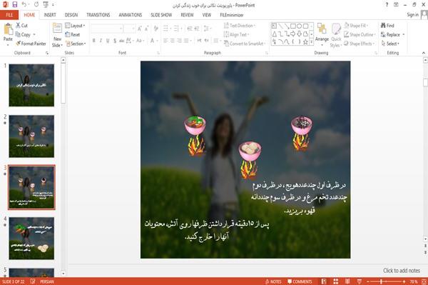
Task: Click the Save icon in quick access toolbar
Action: [15, 5]
